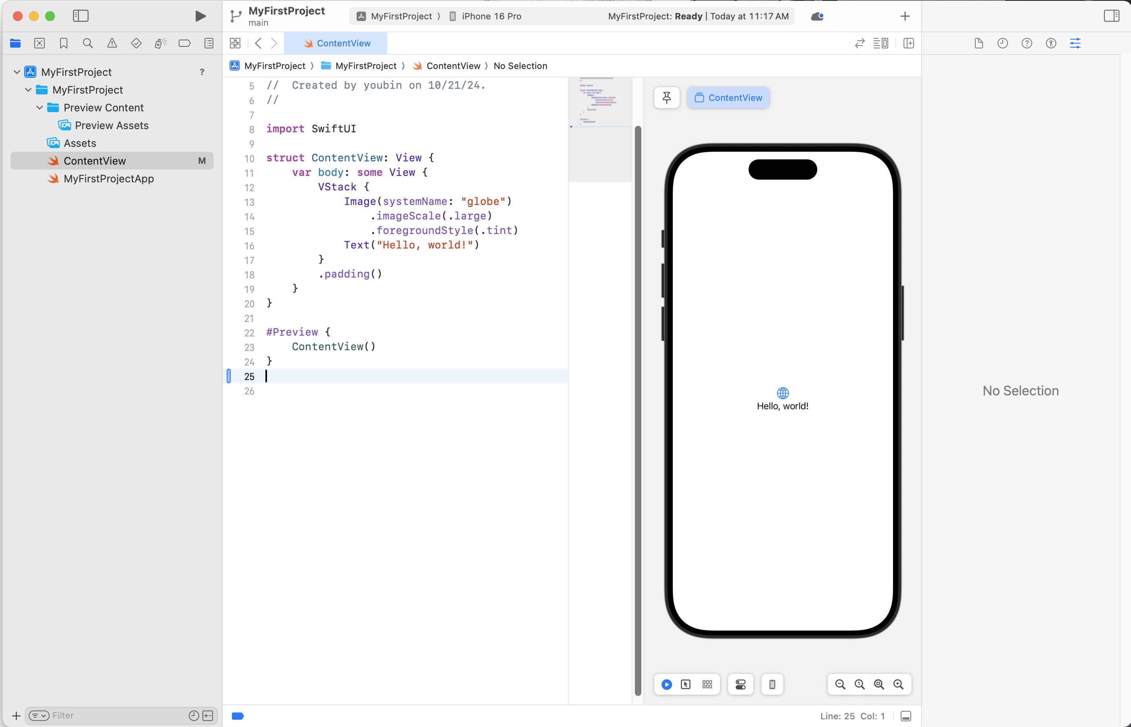1131x727 pixels.
Task: Click the Filter field in navigator
Action: [x=118, y=715]
